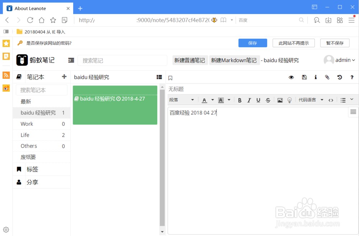Open a new browser tab

tap(80, 9)
